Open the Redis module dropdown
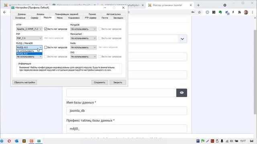257x144 pixels. pyautogui.click(x=83, y=47)
